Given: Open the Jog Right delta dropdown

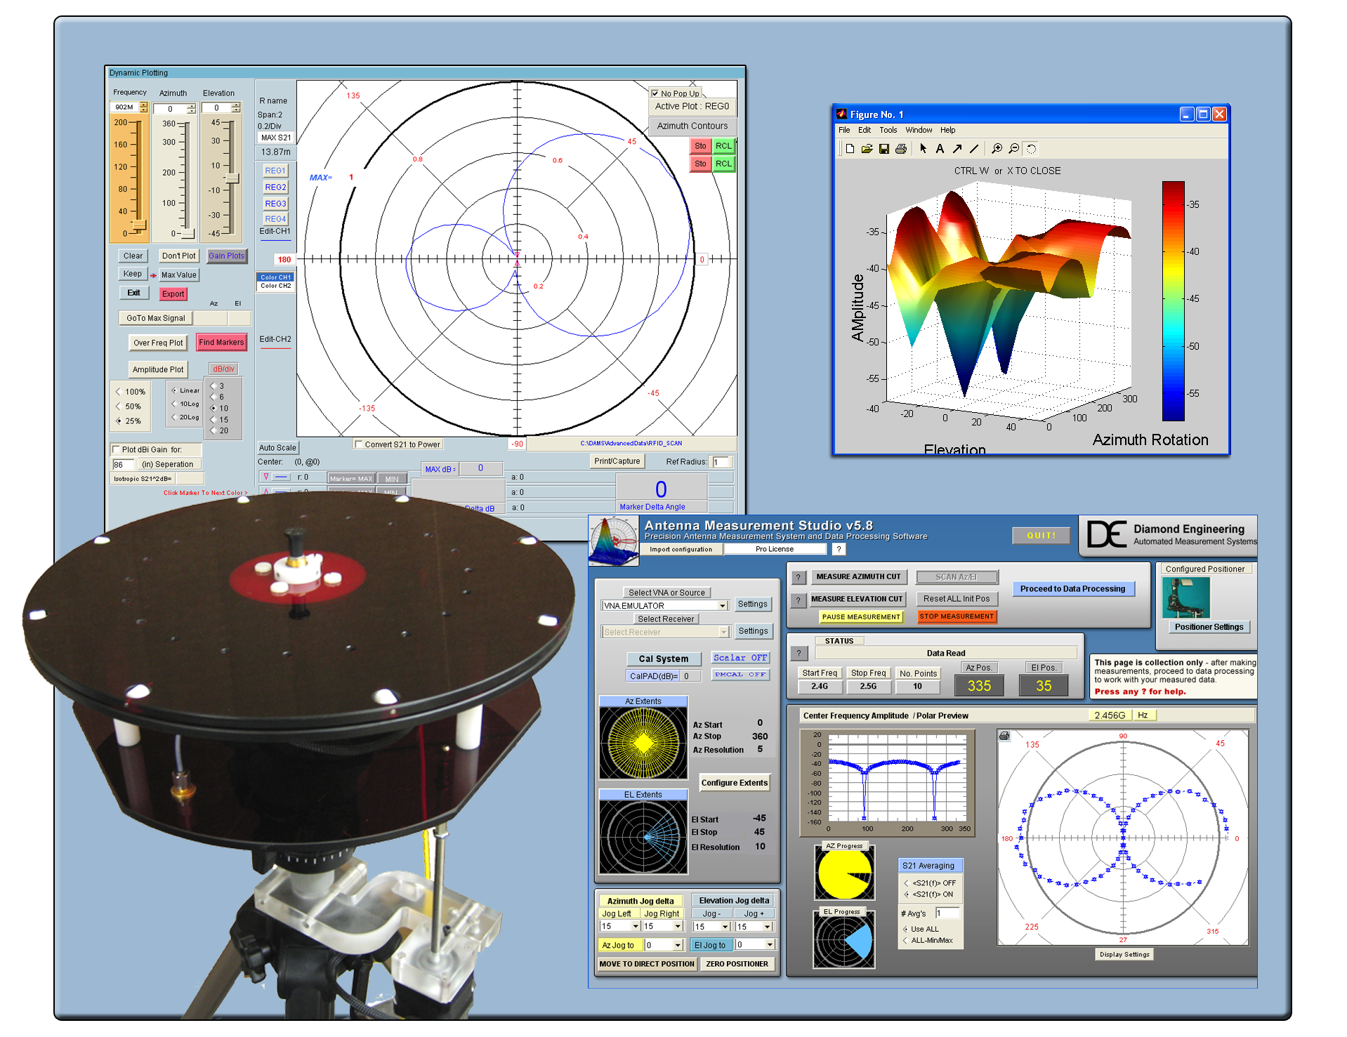Looking at the screenshot, I should [x=678, y=926].
